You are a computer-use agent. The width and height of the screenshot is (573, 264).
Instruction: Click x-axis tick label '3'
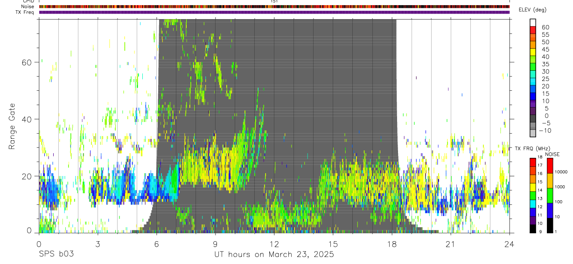point(97,244)
